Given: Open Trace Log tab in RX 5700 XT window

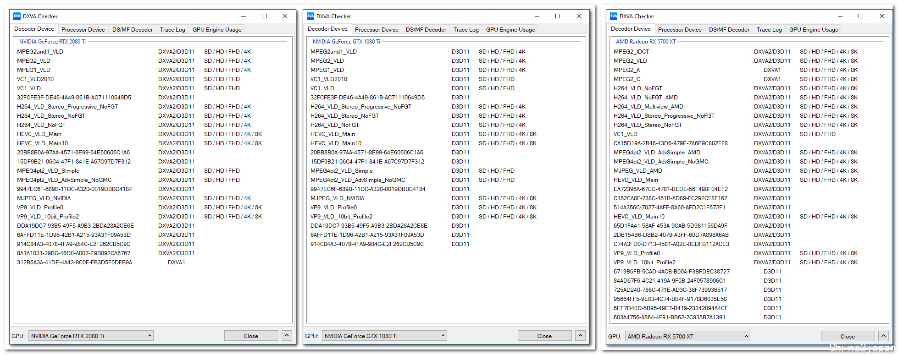Looking at the screenshot, I should coord(769,29).
